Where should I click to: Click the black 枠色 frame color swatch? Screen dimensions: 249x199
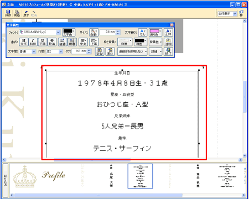pos(140,42)
